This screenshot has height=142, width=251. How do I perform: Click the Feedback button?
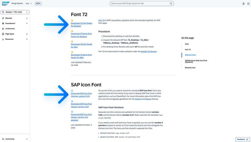pos(242,139)
